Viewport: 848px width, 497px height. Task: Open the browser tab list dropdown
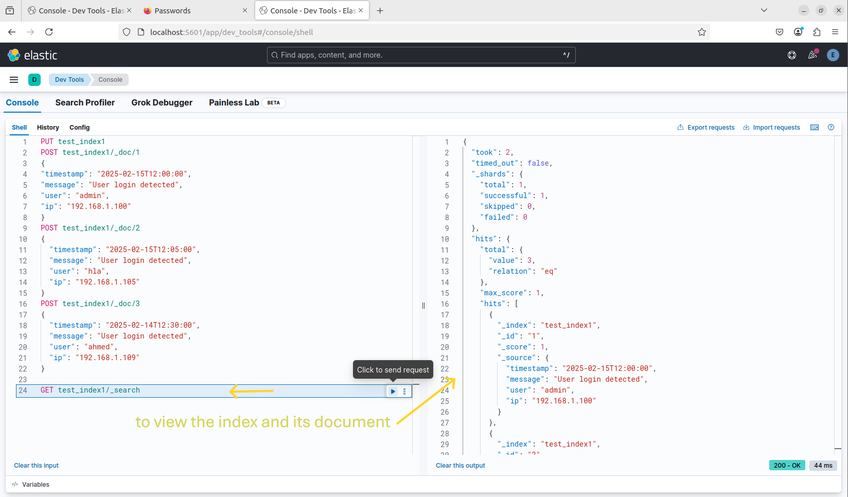click(x=764, y=10)
